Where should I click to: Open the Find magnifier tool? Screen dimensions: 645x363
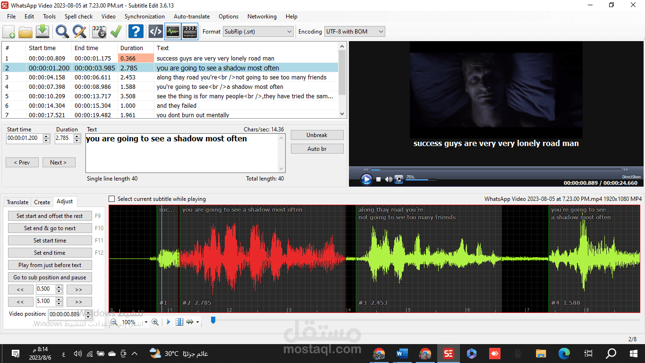62,32
